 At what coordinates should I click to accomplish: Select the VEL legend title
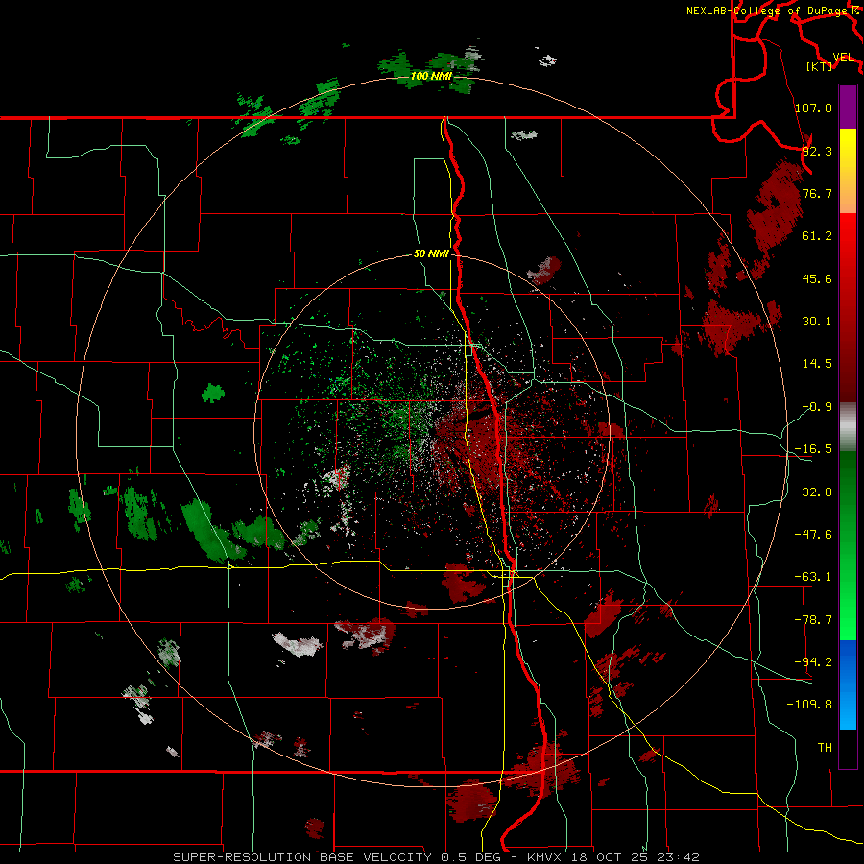(843, 58)
